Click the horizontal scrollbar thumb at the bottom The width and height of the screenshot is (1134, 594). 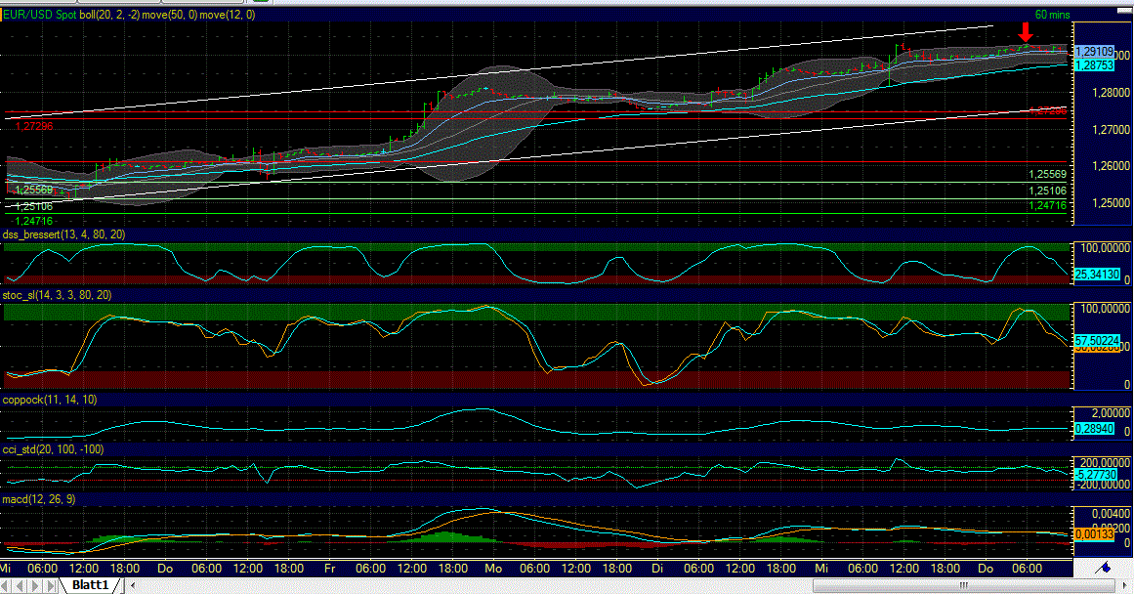pos(964,584)
